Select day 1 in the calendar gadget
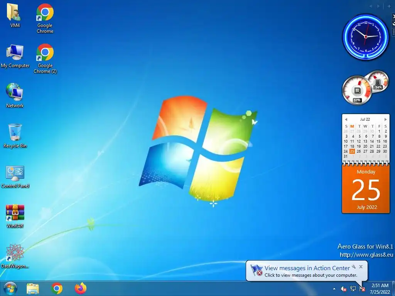 (x=379, y=131)
